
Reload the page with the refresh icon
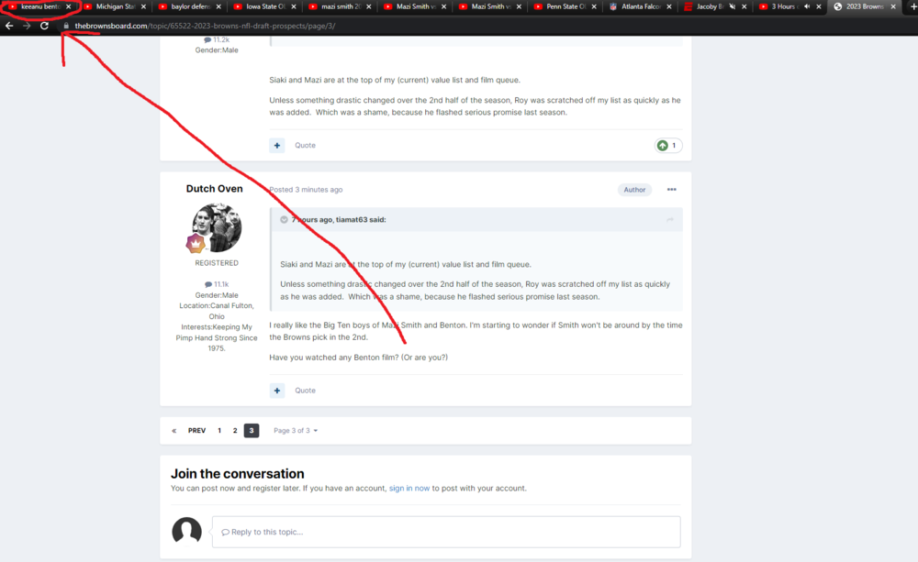44,26
